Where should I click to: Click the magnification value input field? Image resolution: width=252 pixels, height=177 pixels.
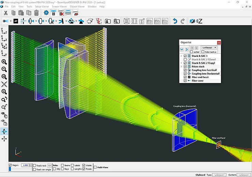(25, 165)
